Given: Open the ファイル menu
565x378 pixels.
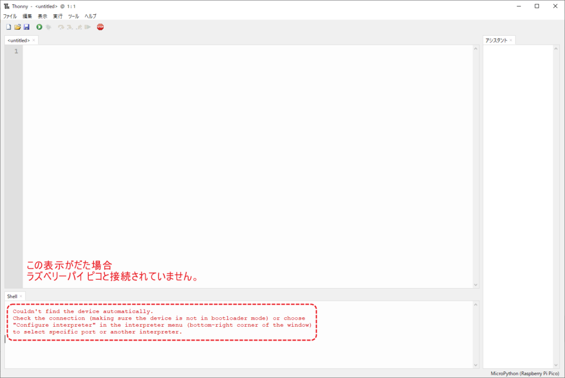Looking at the screenshot, I should point(10,17).
